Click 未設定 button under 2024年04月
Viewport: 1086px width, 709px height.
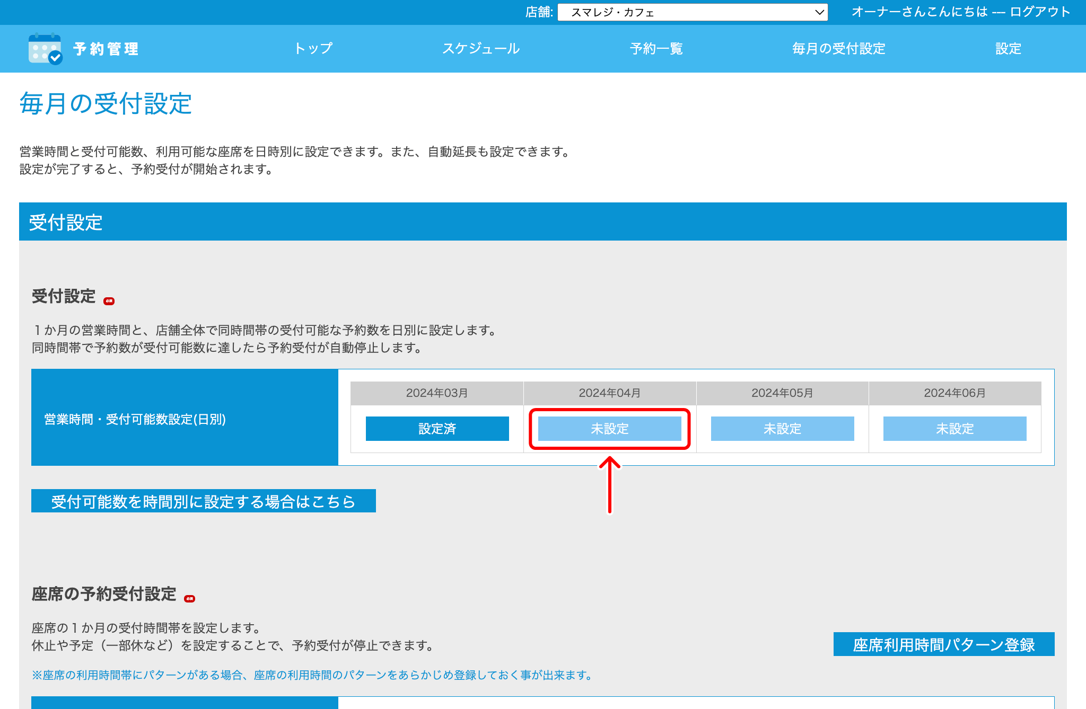click(609, 429)
